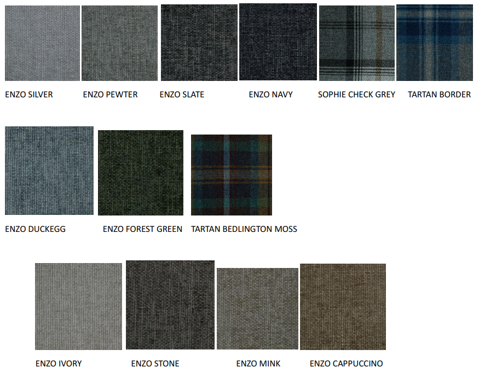Pick the Enzo Slate fabric swatch

coord(199,43)
